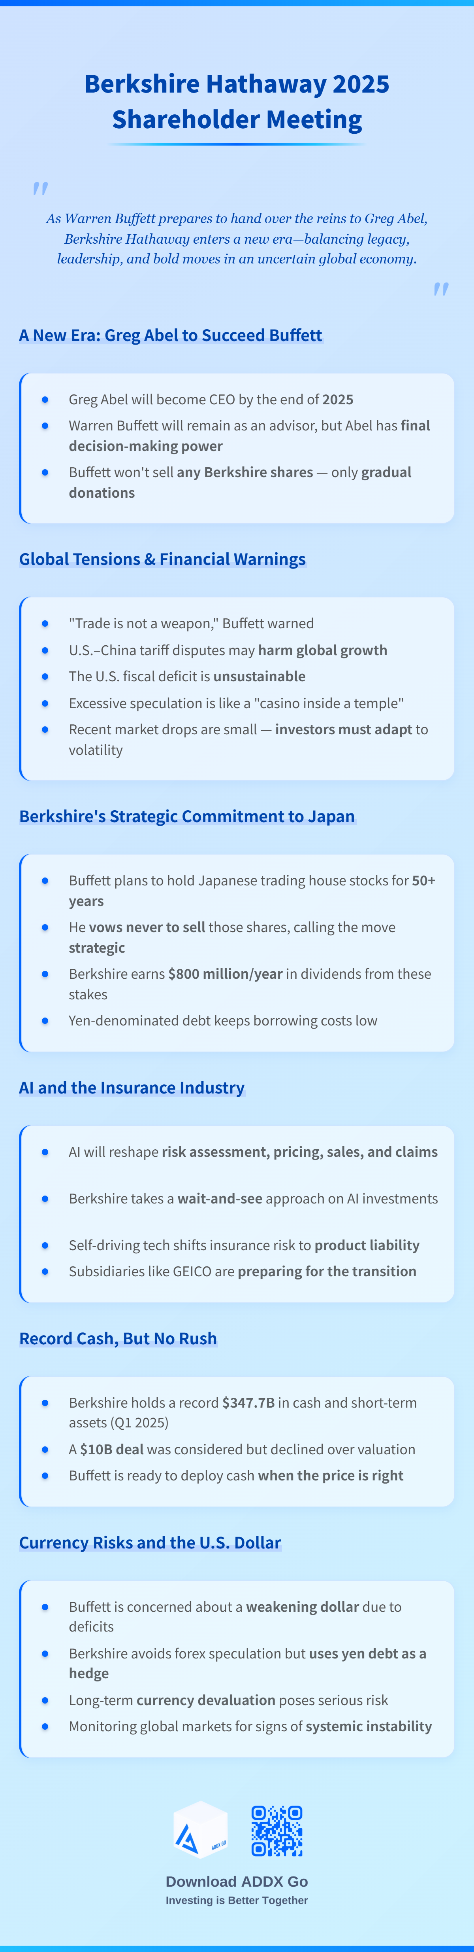The width and height of the screenshot is (474, 1952).
Task: Click the "$800 million/year" dividends text
Action: pyautogui.click(x=225, y=974)
